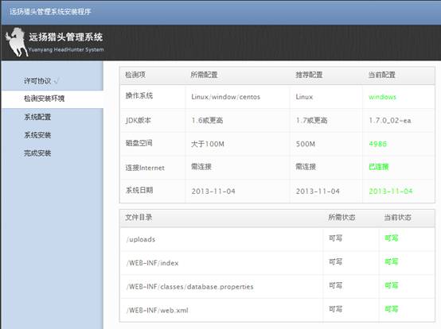Screen dimensions: 441x329
Task: Click the /WEB-INF/web.xml path row
Action: [x=277, y=310]
